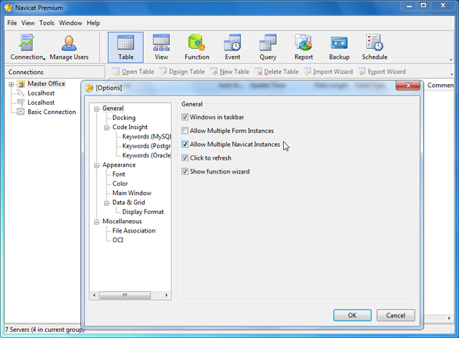Expand the main toolbar overflow arrow
The height and width of the screenshot is (338, 459).
[451, 60]
